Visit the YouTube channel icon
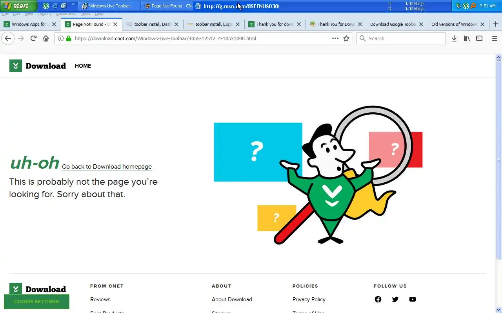 [x=413, y=299]
